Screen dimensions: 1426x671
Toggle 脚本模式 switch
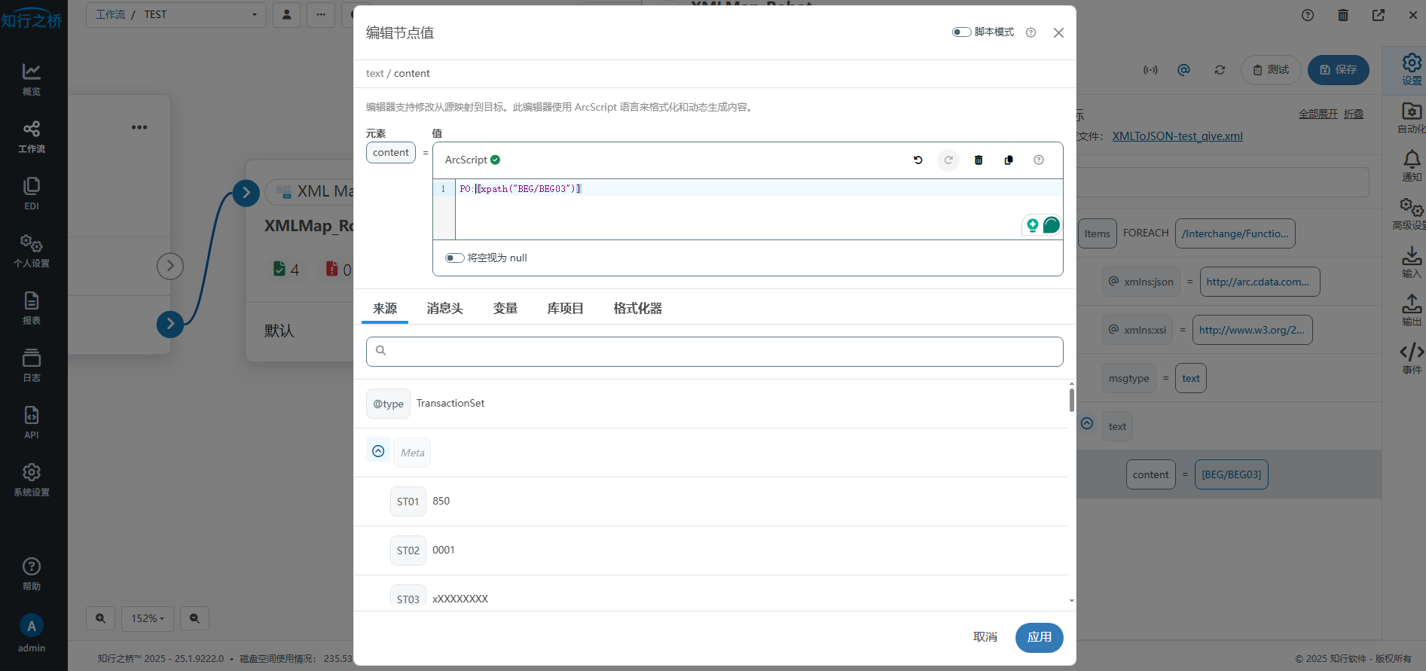click(961, 32)
